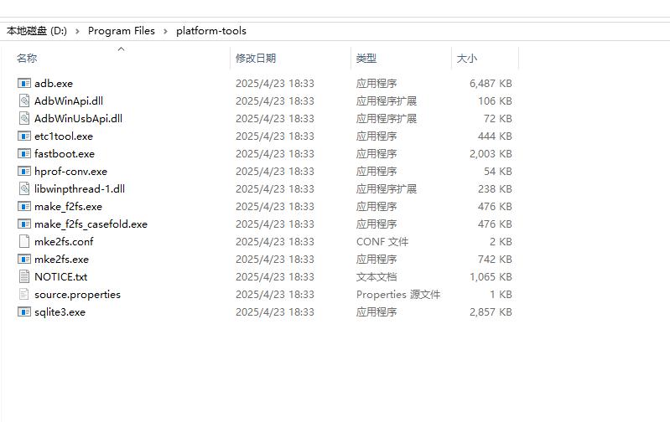Select the file name libwinpthread-1.dll
The image size is (670, 422).
pos(80,188)
